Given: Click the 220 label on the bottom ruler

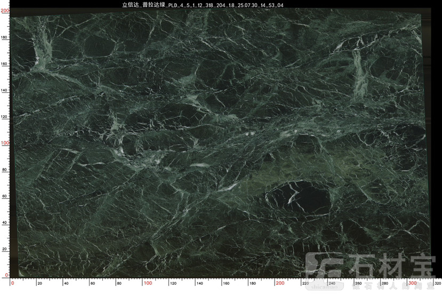Looking at the screenshot, I should click(306, 283).
